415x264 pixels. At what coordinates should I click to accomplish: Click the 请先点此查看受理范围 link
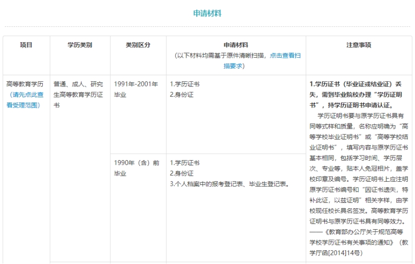point(26,100)
